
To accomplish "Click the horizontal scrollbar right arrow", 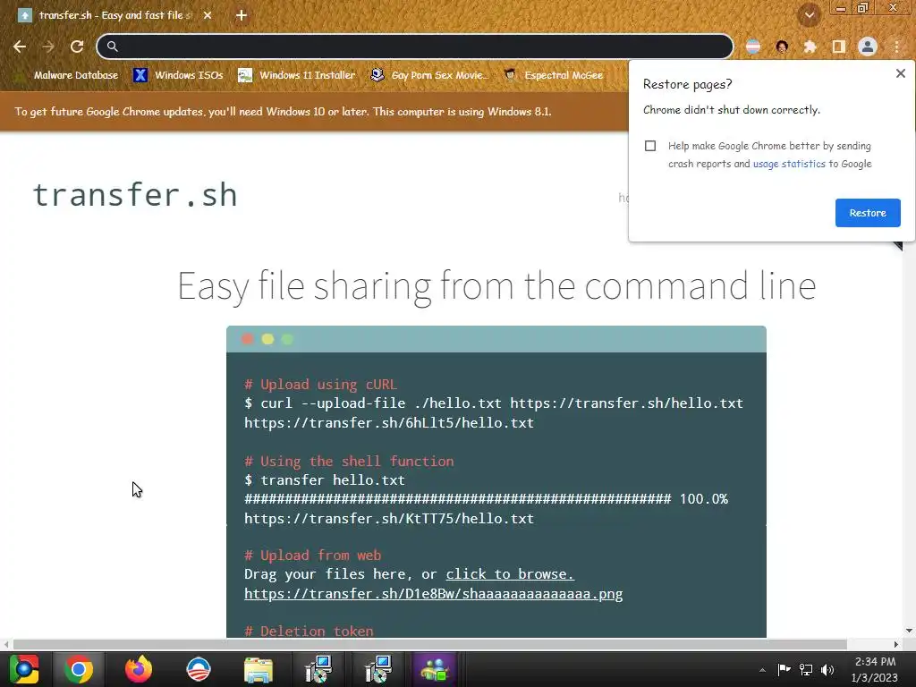I will point(896,644).
